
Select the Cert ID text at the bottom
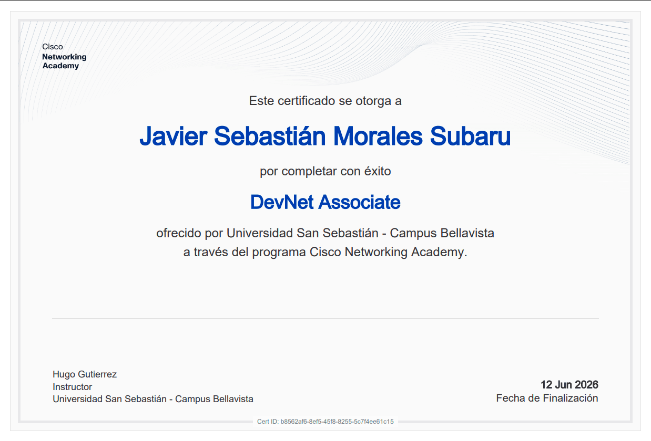325,422
